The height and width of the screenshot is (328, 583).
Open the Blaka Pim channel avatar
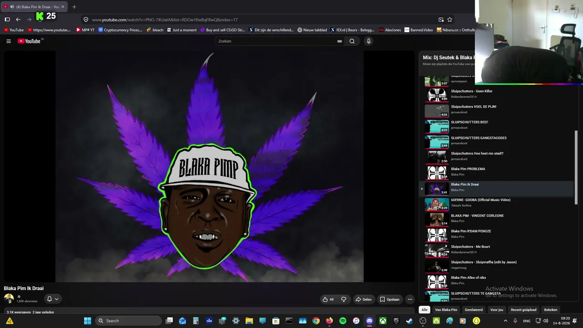[9, 299]
